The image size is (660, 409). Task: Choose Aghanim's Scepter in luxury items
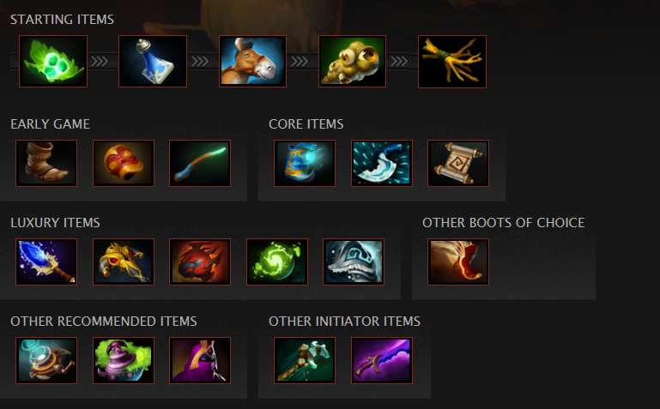coord(46,262)
